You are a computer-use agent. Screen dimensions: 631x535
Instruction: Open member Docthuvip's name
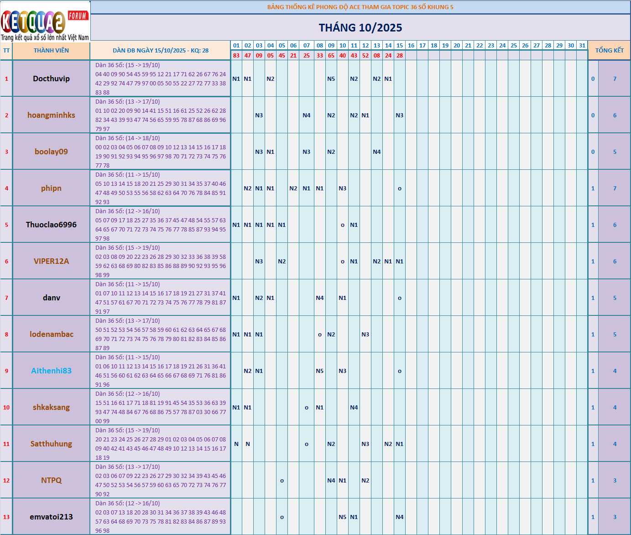(x=51, y=79)
